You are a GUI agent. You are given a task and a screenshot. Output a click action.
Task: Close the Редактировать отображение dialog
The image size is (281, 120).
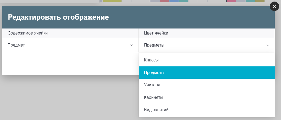tap(274, 7)
